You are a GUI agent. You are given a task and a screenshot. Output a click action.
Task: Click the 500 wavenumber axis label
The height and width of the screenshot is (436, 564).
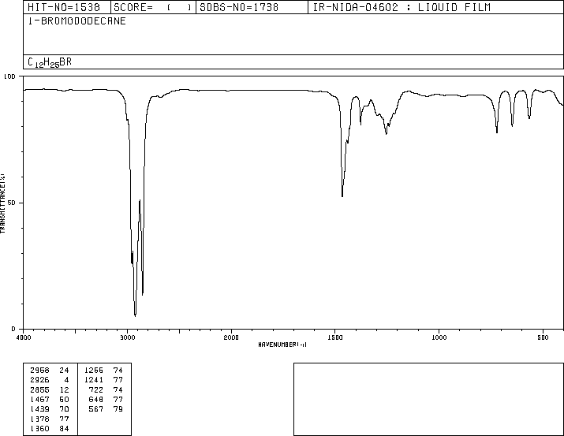point(543,337)
